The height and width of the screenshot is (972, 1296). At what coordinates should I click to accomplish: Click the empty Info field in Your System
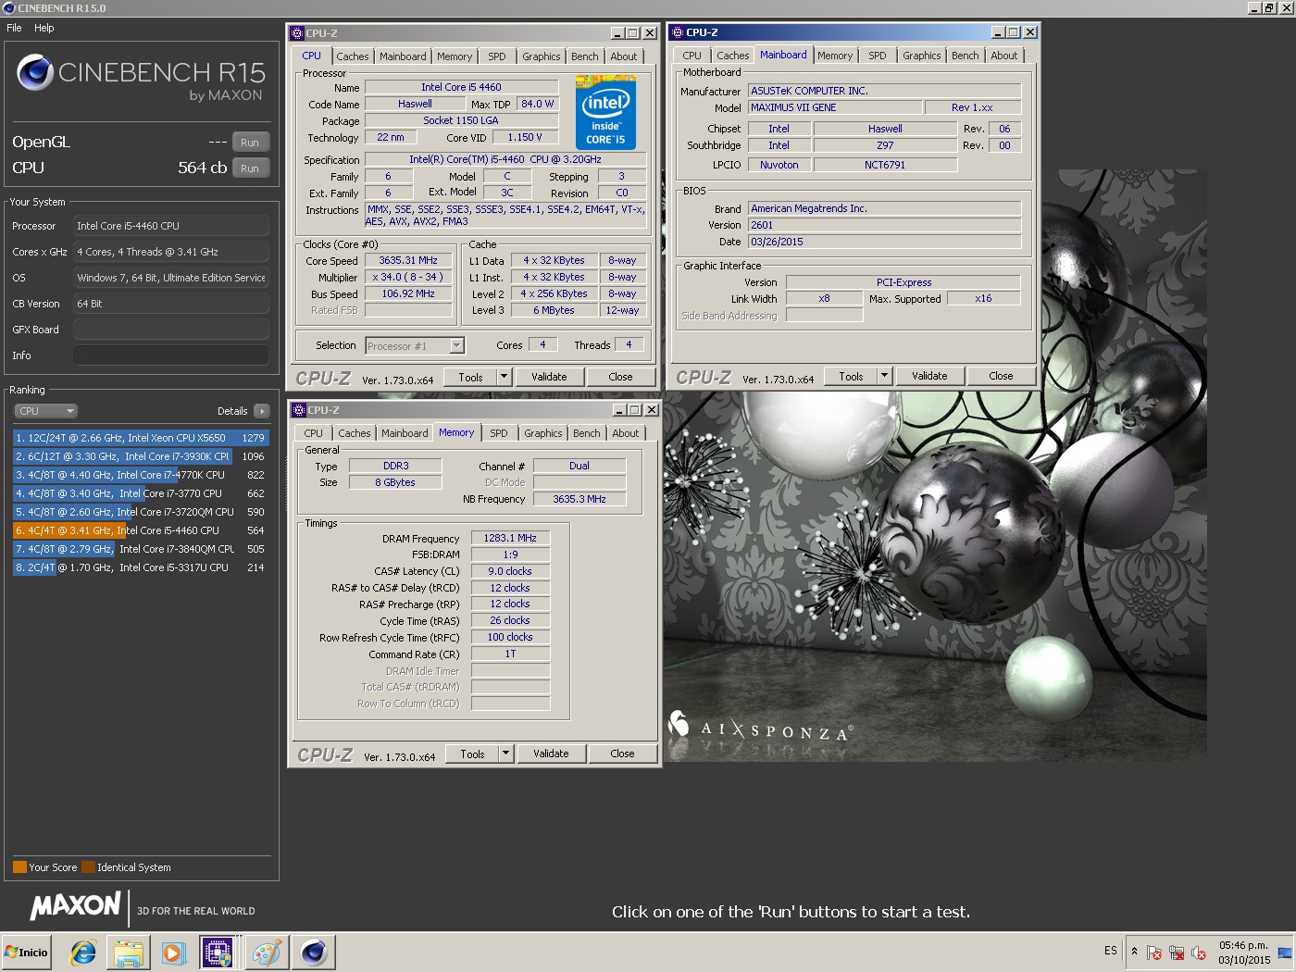171,355
